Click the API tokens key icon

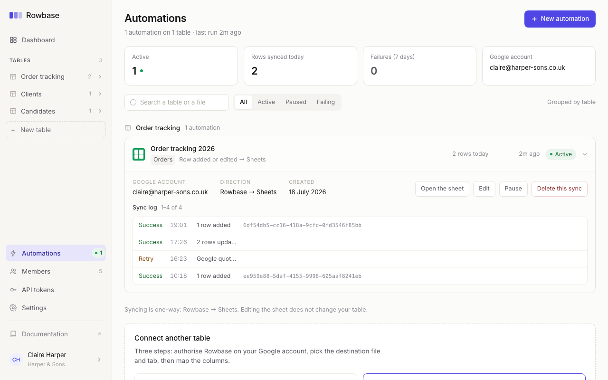[x=13, y=290]
